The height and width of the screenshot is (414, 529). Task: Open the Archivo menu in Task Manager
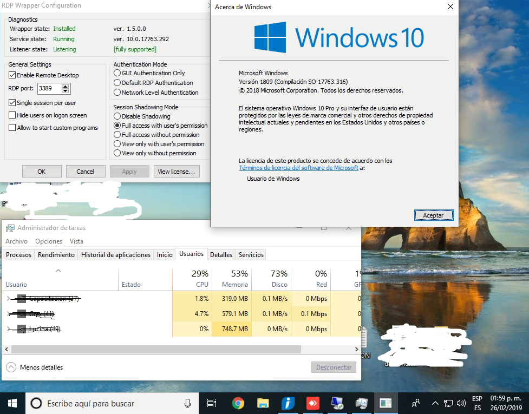click(17, 241)
